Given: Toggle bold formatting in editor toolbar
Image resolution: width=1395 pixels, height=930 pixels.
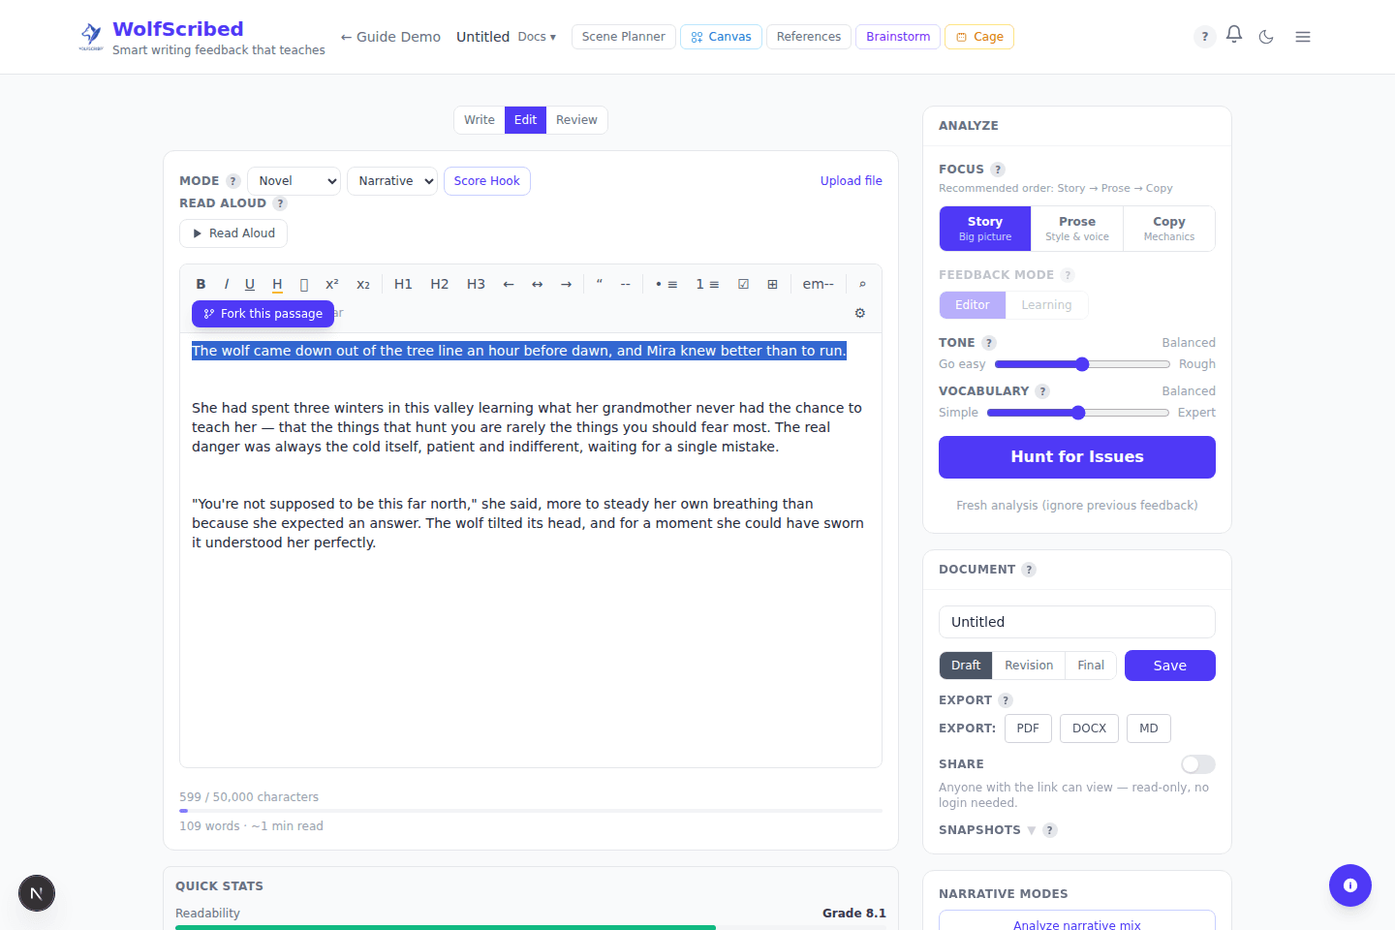Looking at the screenshot, I should coord(201,284).
